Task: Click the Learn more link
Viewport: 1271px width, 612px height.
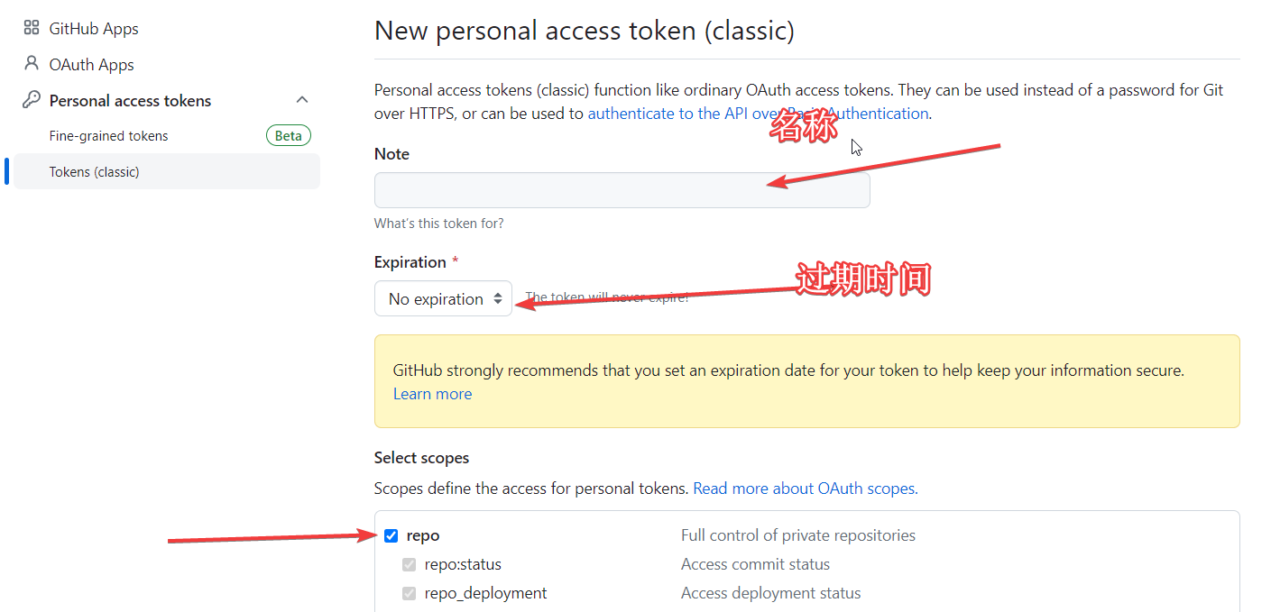Action: 432,394
